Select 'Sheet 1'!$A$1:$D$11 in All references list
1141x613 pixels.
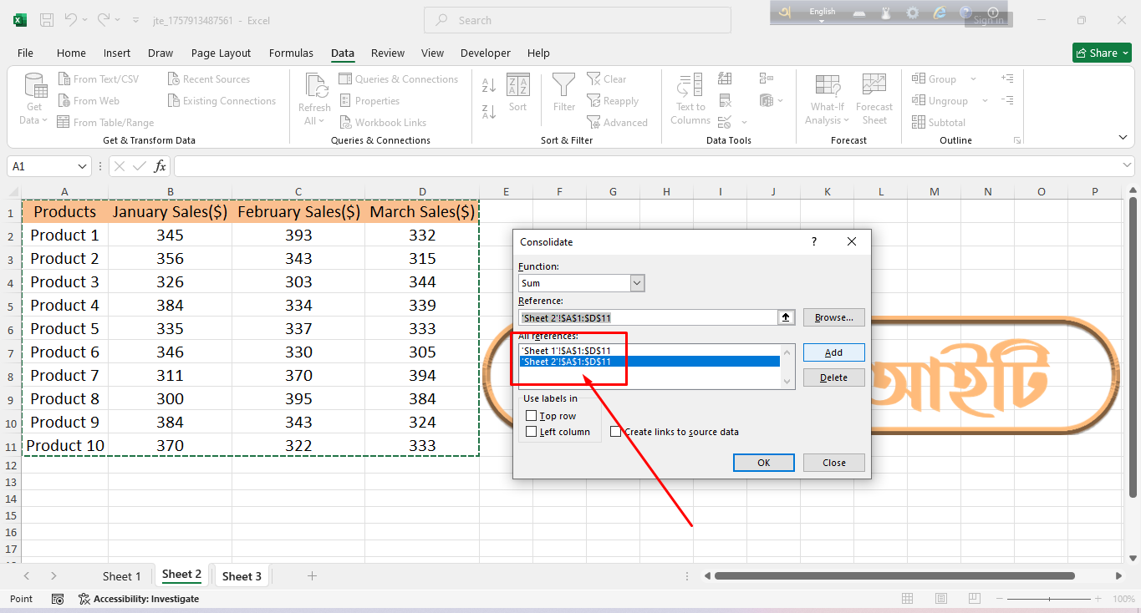tap(567, 351)
